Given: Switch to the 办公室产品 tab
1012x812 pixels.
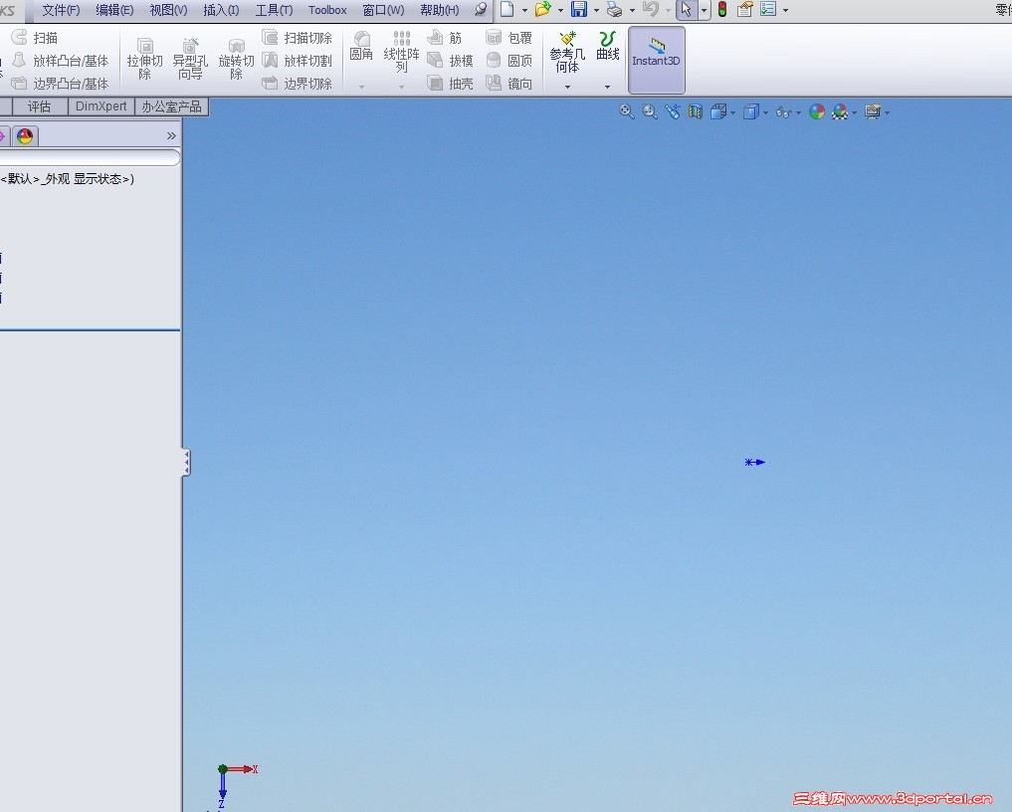Looking at the screenshot, I should click(171, 106).
